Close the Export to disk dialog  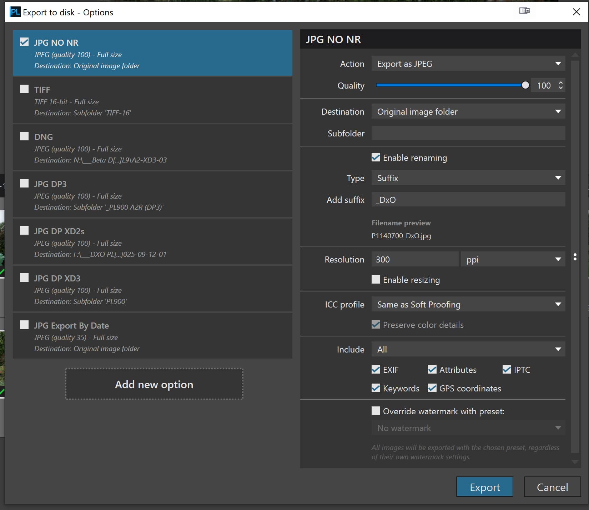576,12
